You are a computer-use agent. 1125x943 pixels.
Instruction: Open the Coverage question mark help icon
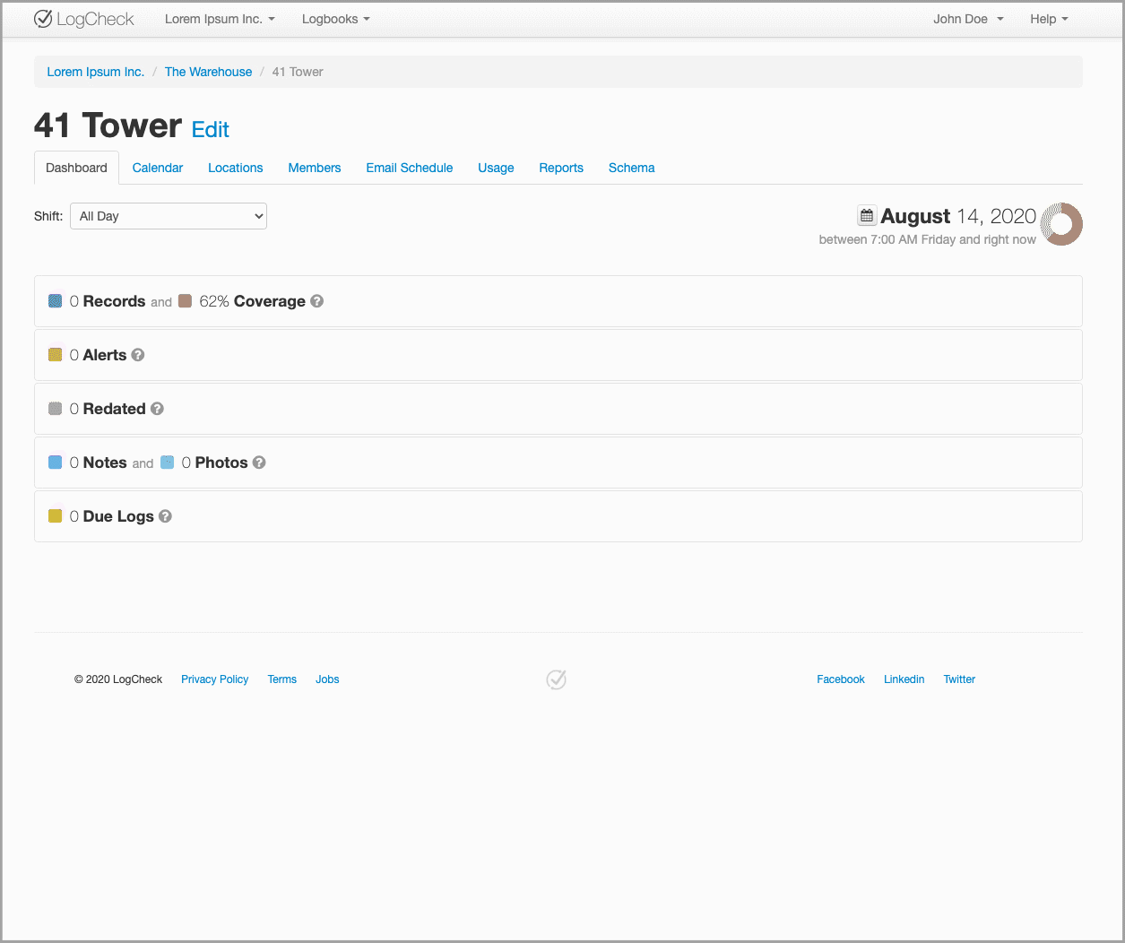tap(316, 301)
